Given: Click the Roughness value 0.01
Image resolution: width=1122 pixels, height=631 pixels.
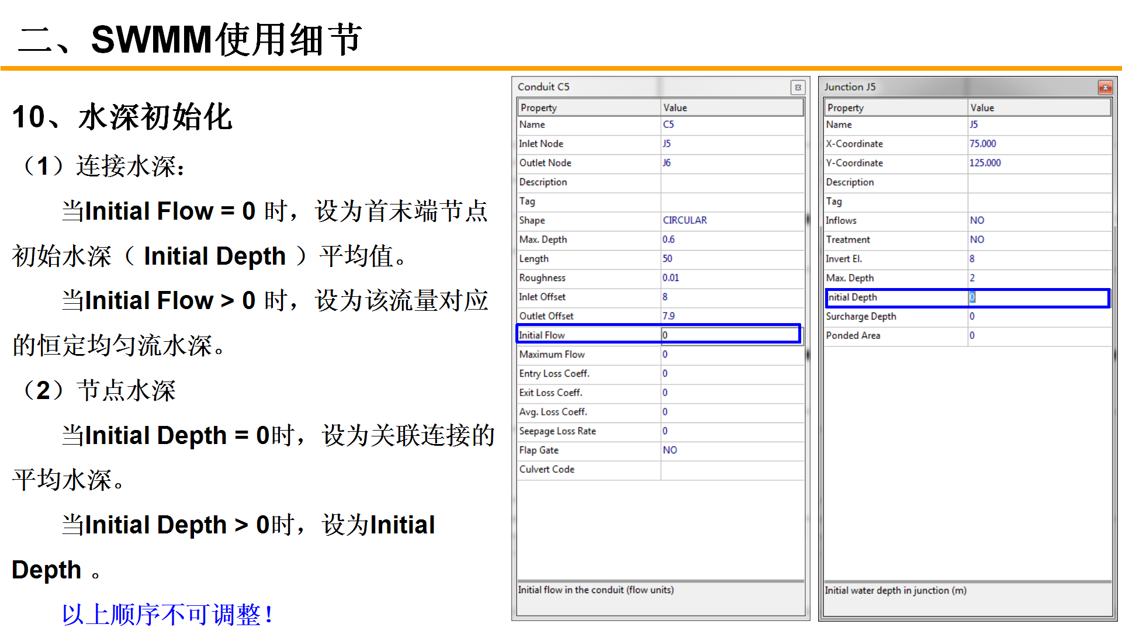Looking at the screenshot, I should [671, 278].
